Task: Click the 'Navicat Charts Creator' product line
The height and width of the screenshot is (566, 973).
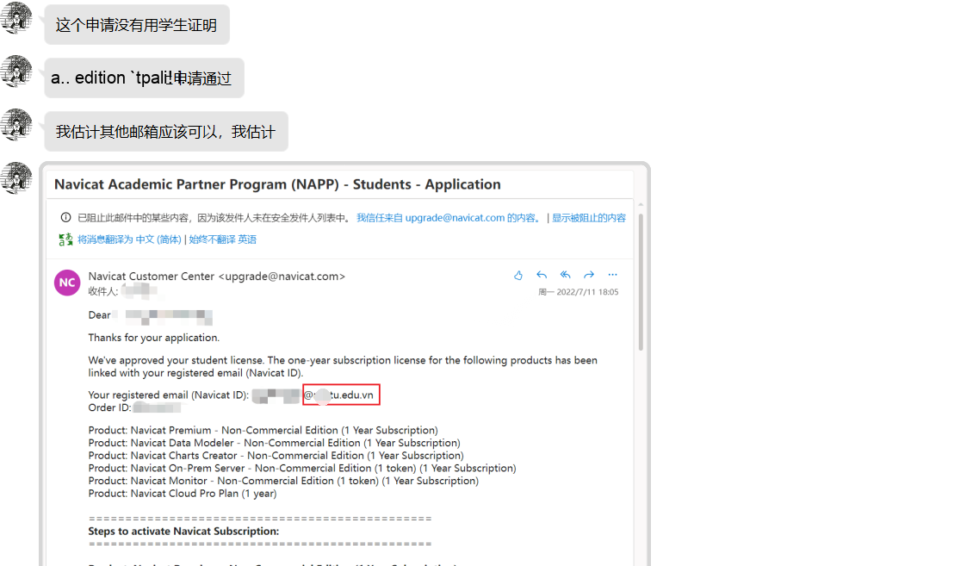Action: (276, 456)
